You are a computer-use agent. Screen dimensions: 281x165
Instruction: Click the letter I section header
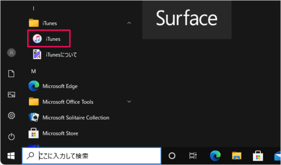[33, 8]
